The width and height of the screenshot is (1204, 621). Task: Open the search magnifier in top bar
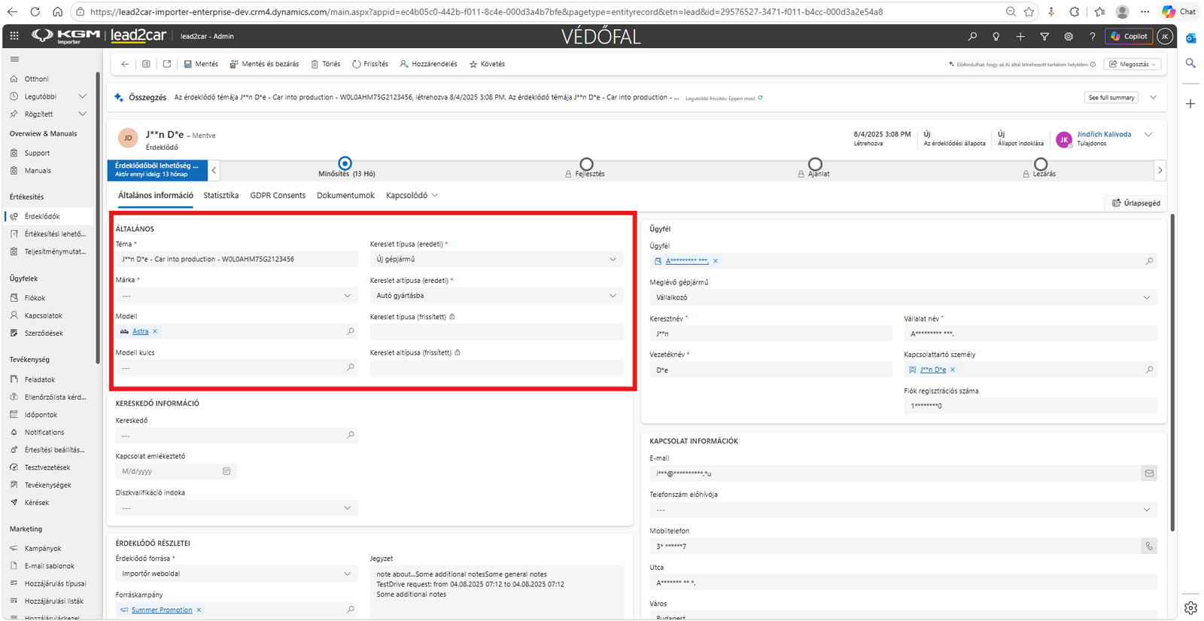(972, 36)
